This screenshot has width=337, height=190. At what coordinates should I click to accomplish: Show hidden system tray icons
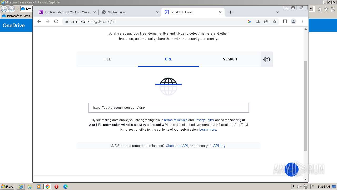click(294, 187)
